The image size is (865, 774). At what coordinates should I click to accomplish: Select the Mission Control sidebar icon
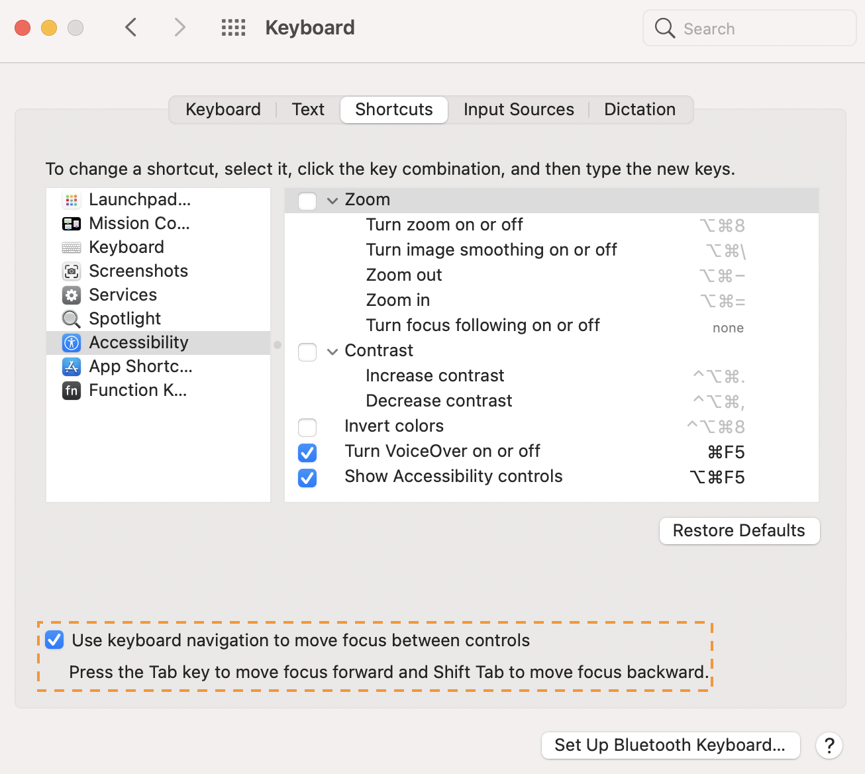click(x=72, y=224)
